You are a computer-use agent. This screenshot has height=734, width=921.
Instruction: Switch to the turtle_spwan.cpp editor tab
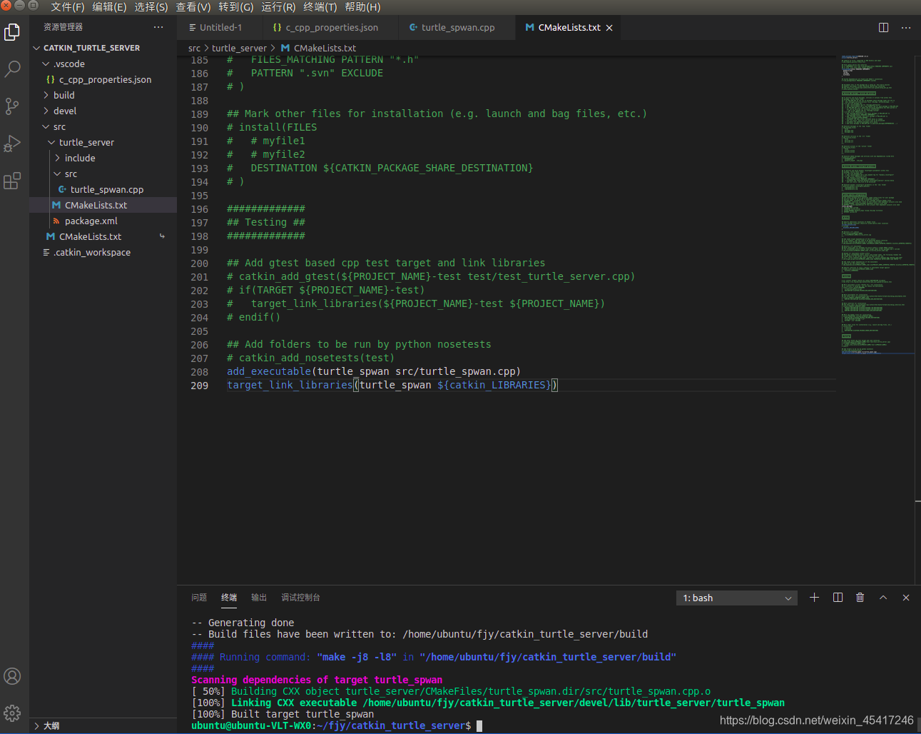457,27
